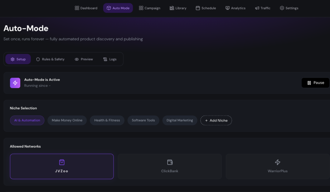Screen dimensions: 330x192
Task: Open the Settings page
Action: click(x=289, y=8)
